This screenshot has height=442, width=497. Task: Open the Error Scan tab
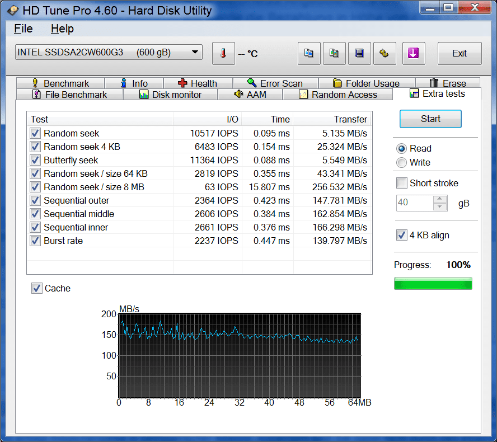coord(275,83)
